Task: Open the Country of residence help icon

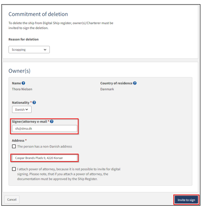Action: pos(135,83)
